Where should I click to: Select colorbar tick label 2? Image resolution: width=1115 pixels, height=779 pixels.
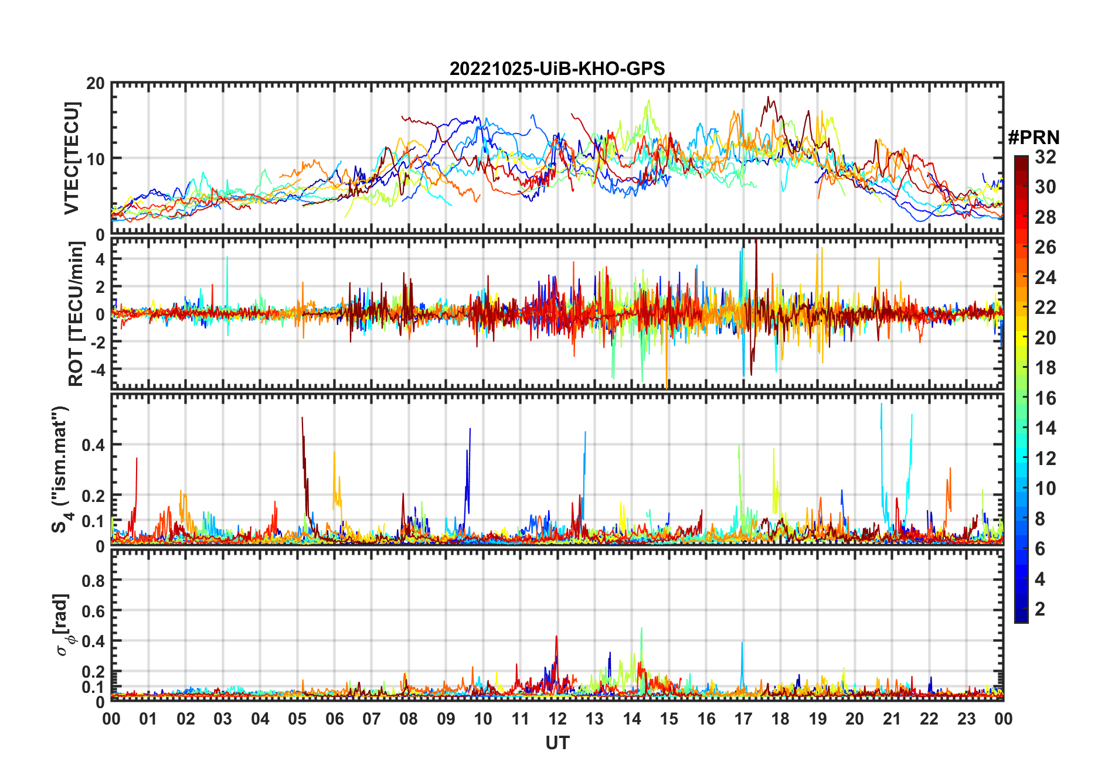[x=1040, y=609]
